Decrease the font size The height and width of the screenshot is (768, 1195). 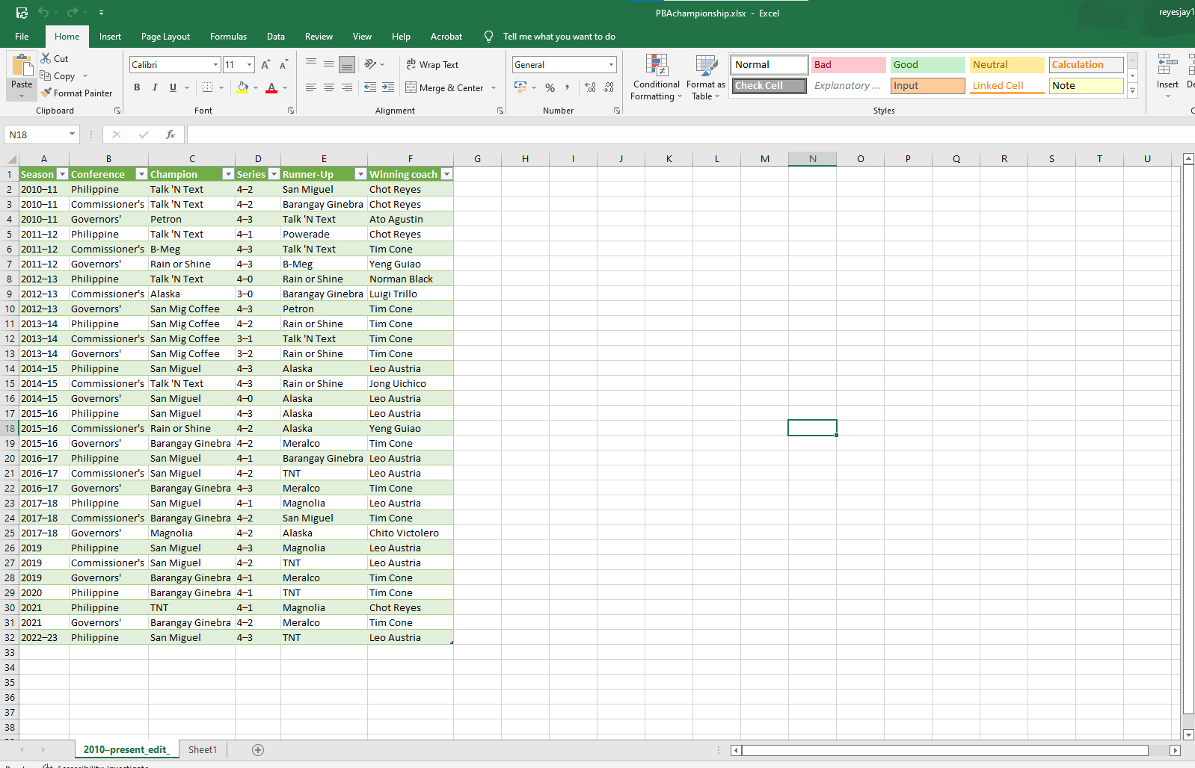(283, 65)
